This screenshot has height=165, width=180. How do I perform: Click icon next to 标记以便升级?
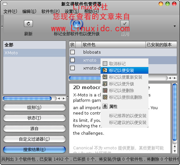[x=105, y=84]
